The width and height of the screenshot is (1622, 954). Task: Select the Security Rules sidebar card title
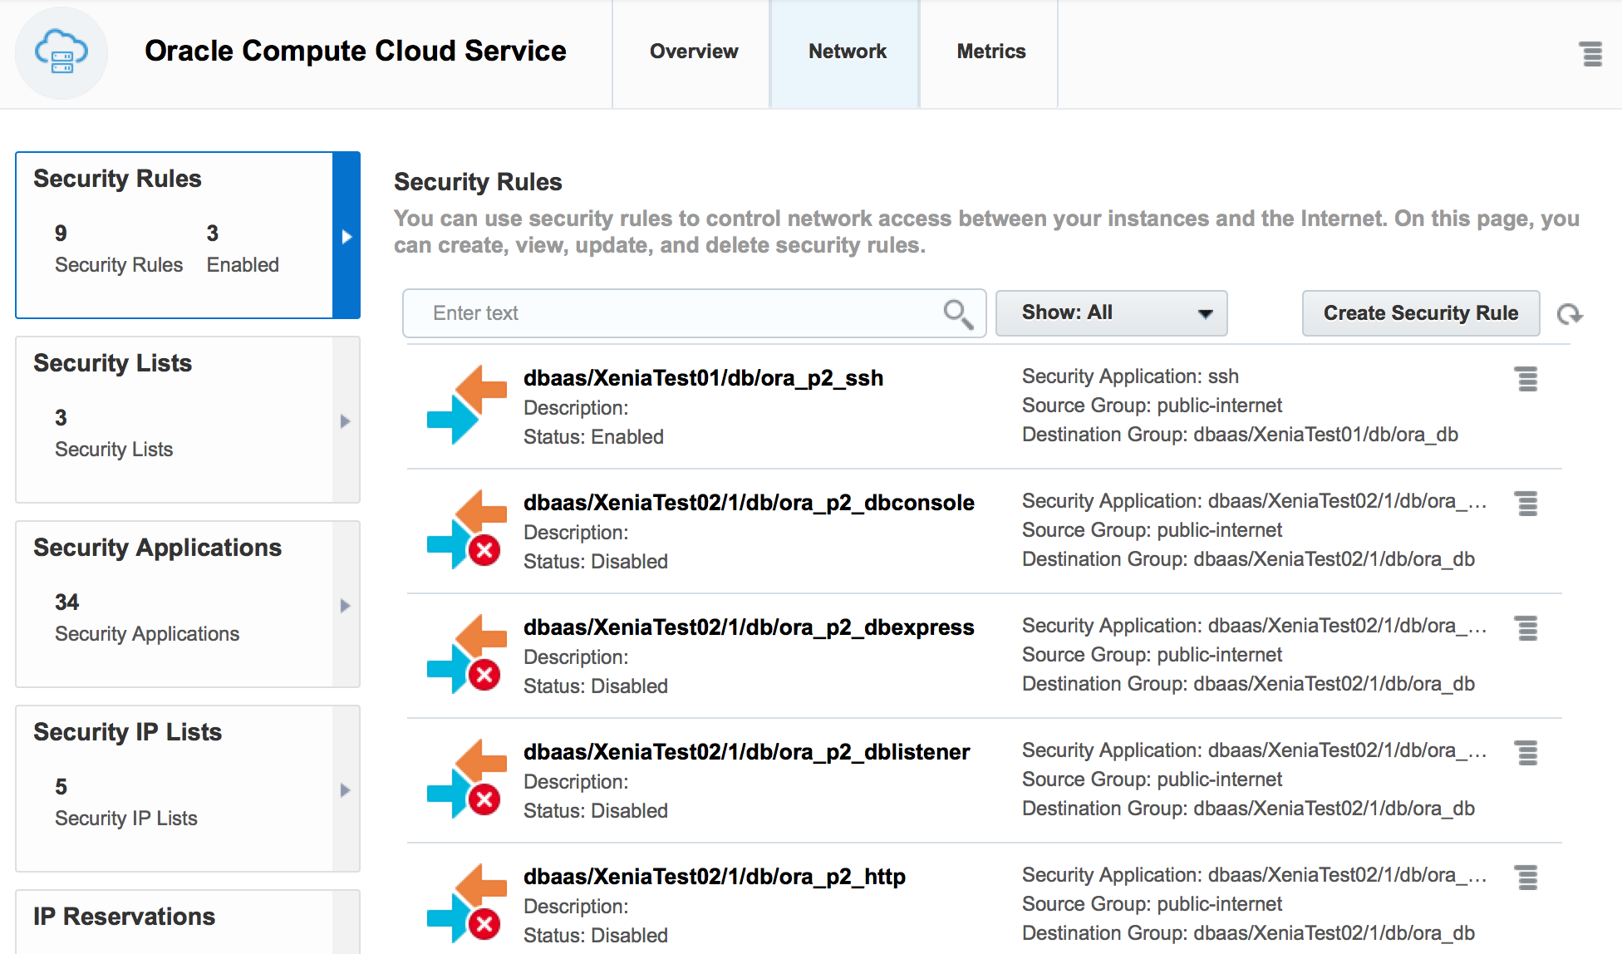click(x=117, y=179)
